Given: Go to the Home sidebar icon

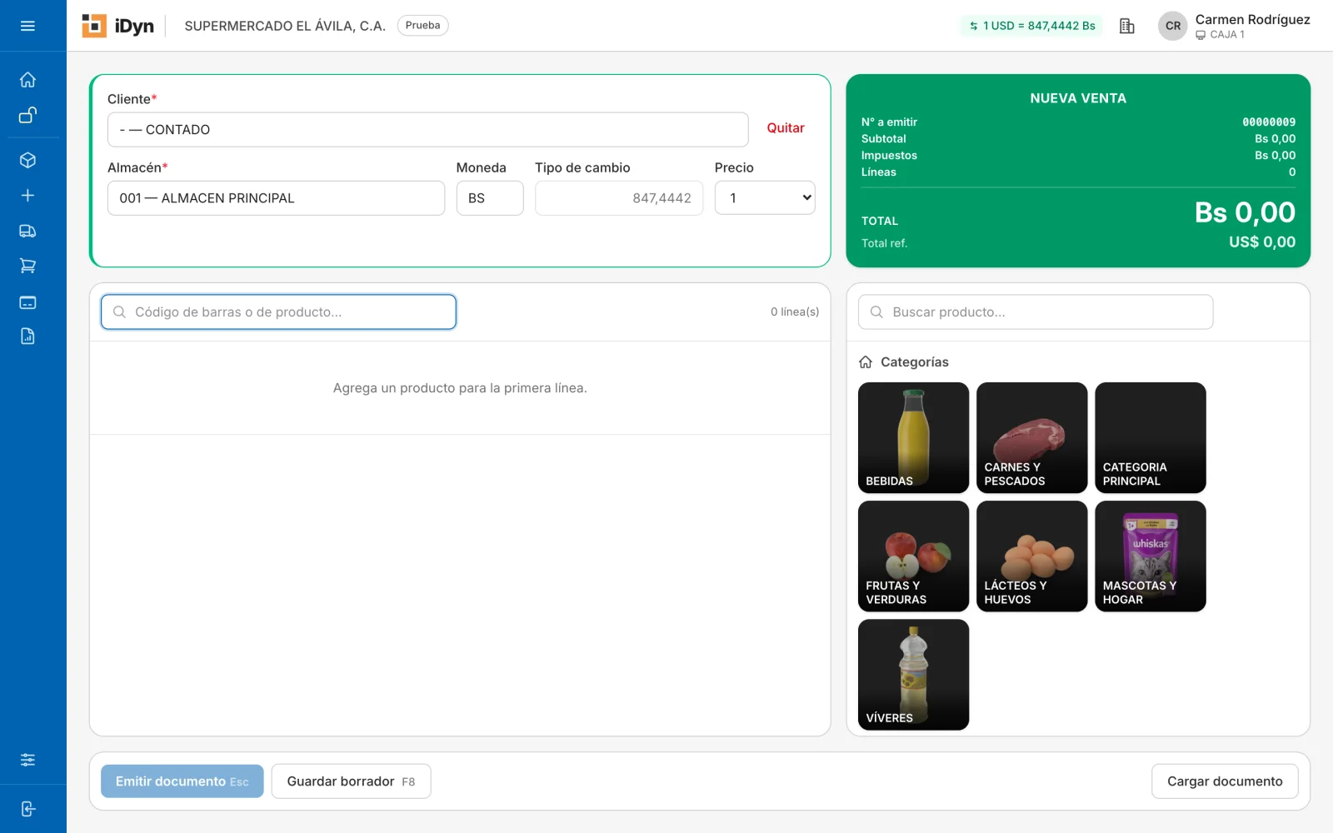Looking at the screenshot, I should (x=27, y=80).
